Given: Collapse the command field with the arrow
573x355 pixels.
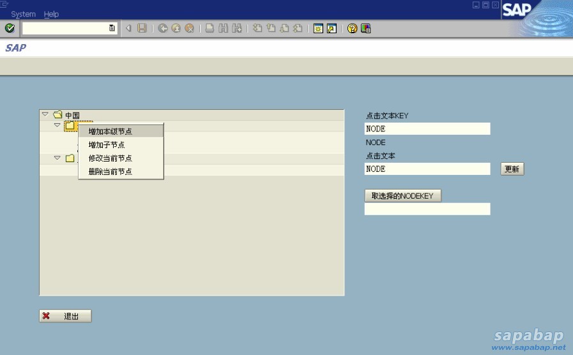Looking at the screenshot, I should [x=128, y=28].
